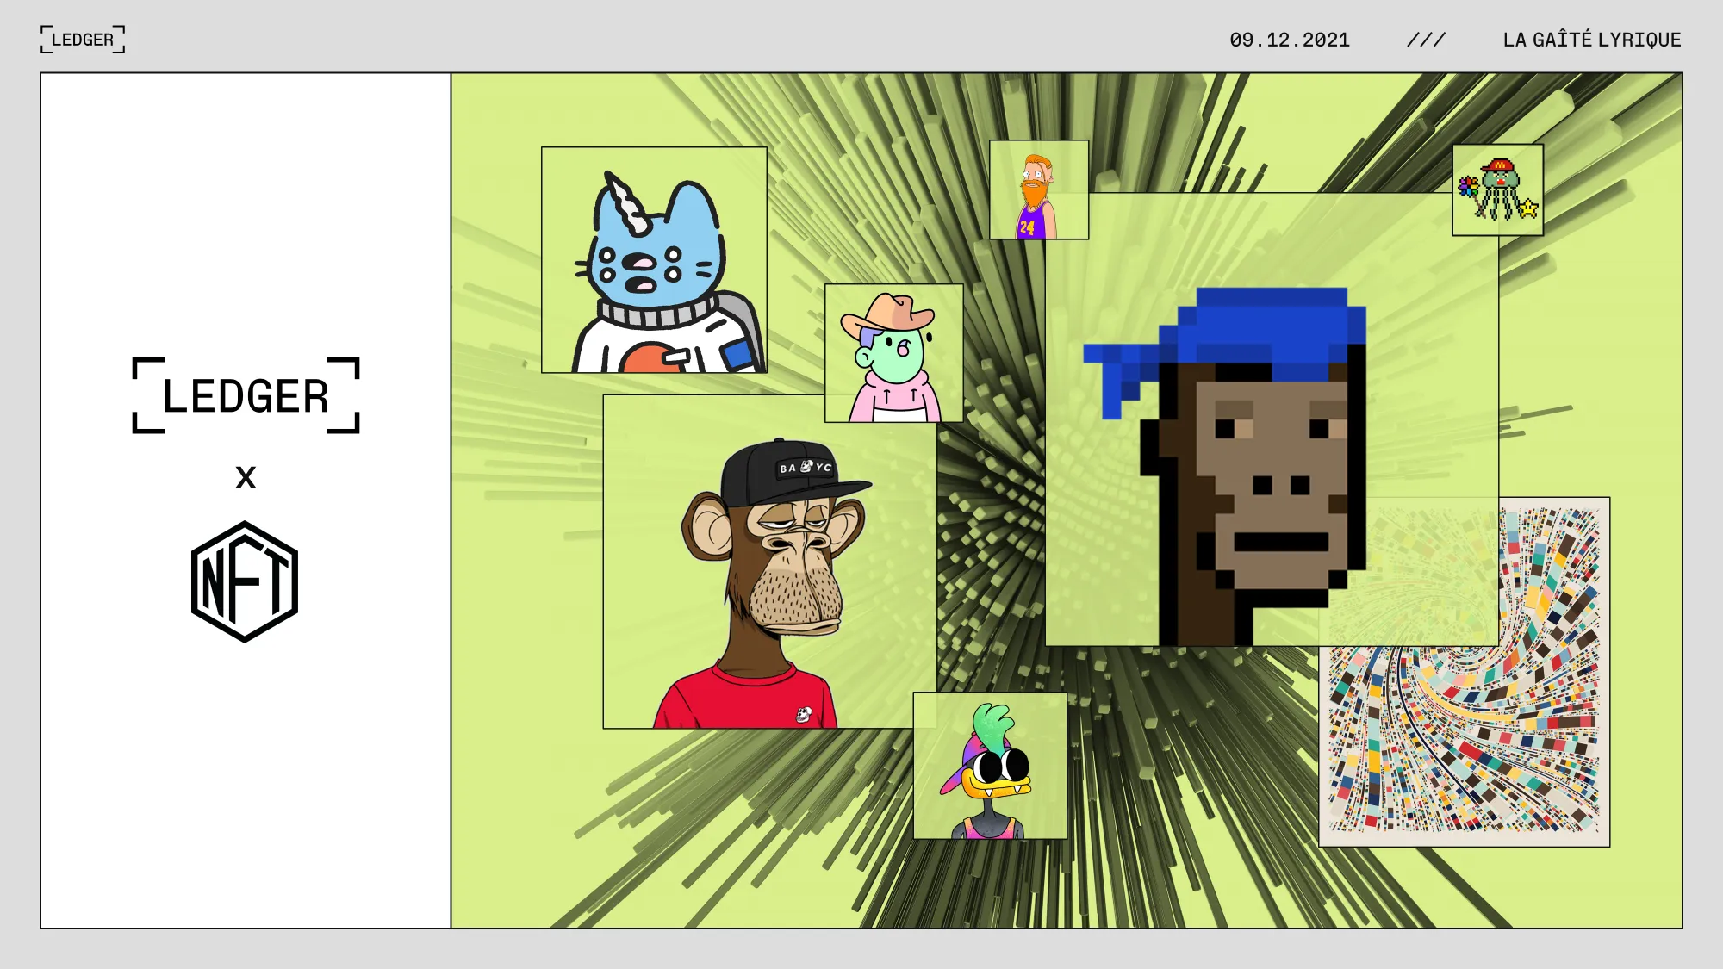Click the triple slash separator in the header
1723x969 pixels.
[1426, 40]
